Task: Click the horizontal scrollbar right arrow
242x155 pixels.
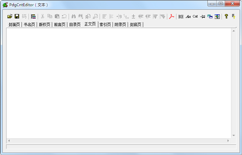Action: pyautogui.click(x=228, y=140)
